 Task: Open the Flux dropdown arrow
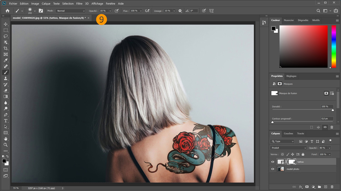[x=141, y=11]
